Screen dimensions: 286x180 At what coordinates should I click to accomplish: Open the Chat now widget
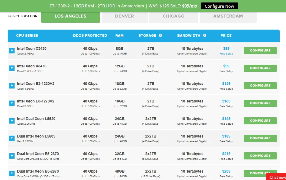pyautogui.click(x=276, y=177)
